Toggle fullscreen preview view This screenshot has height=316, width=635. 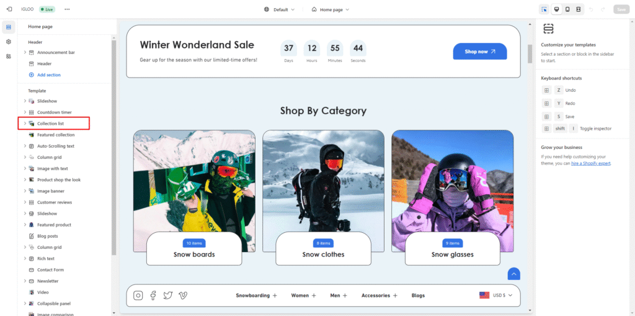(579, 9)
